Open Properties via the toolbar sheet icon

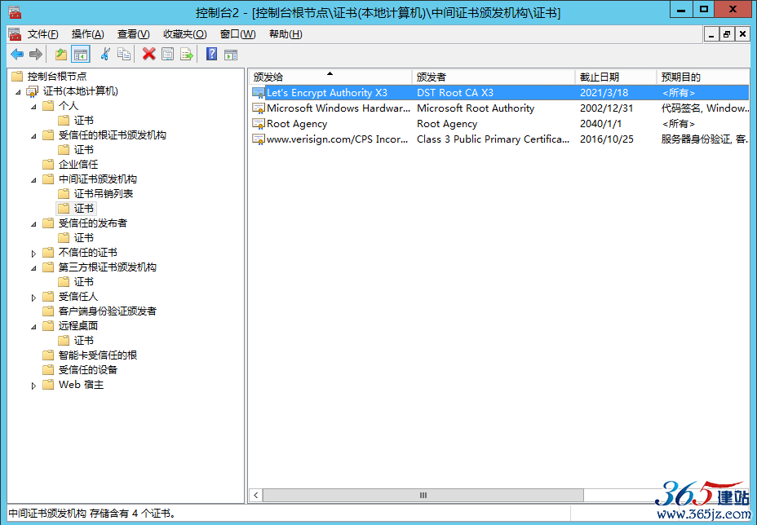coord(167,54)
